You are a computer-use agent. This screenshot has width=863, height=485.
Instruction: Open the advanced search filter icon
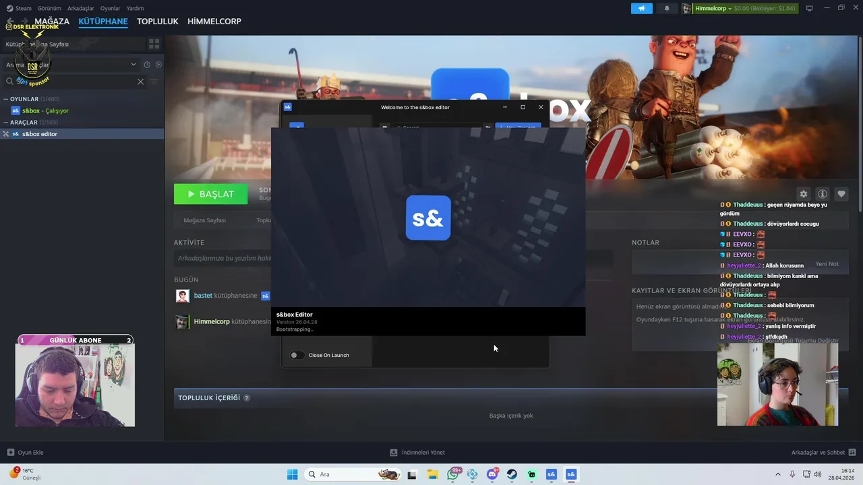tap(154, 82)
